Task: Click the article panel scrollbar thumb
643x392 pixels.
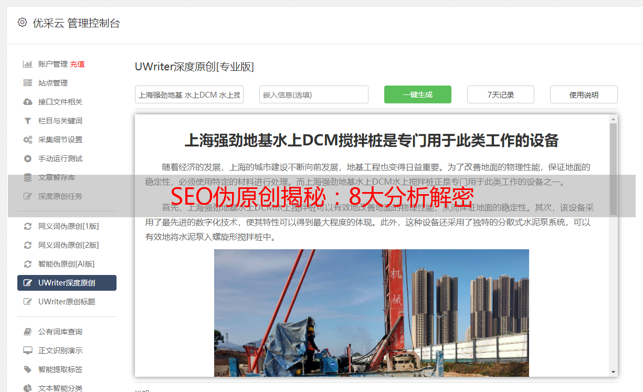Action: (x=613, y=169)
